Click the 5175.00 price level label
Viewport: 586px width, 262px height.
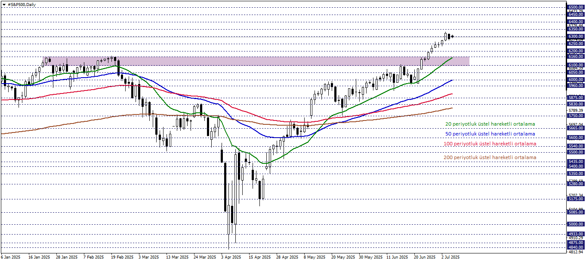click(x=575, y=199)
